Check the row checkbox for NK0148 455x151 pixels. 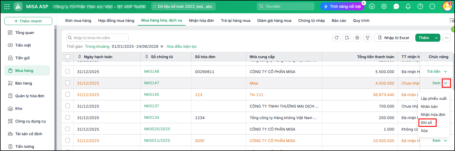(x=68, y=71)
